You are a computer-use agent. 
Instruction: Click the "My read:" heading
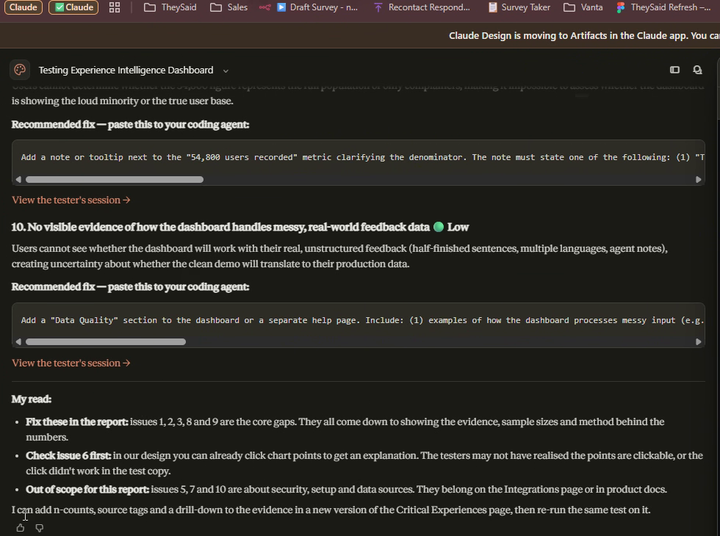(x=31, y=399)
